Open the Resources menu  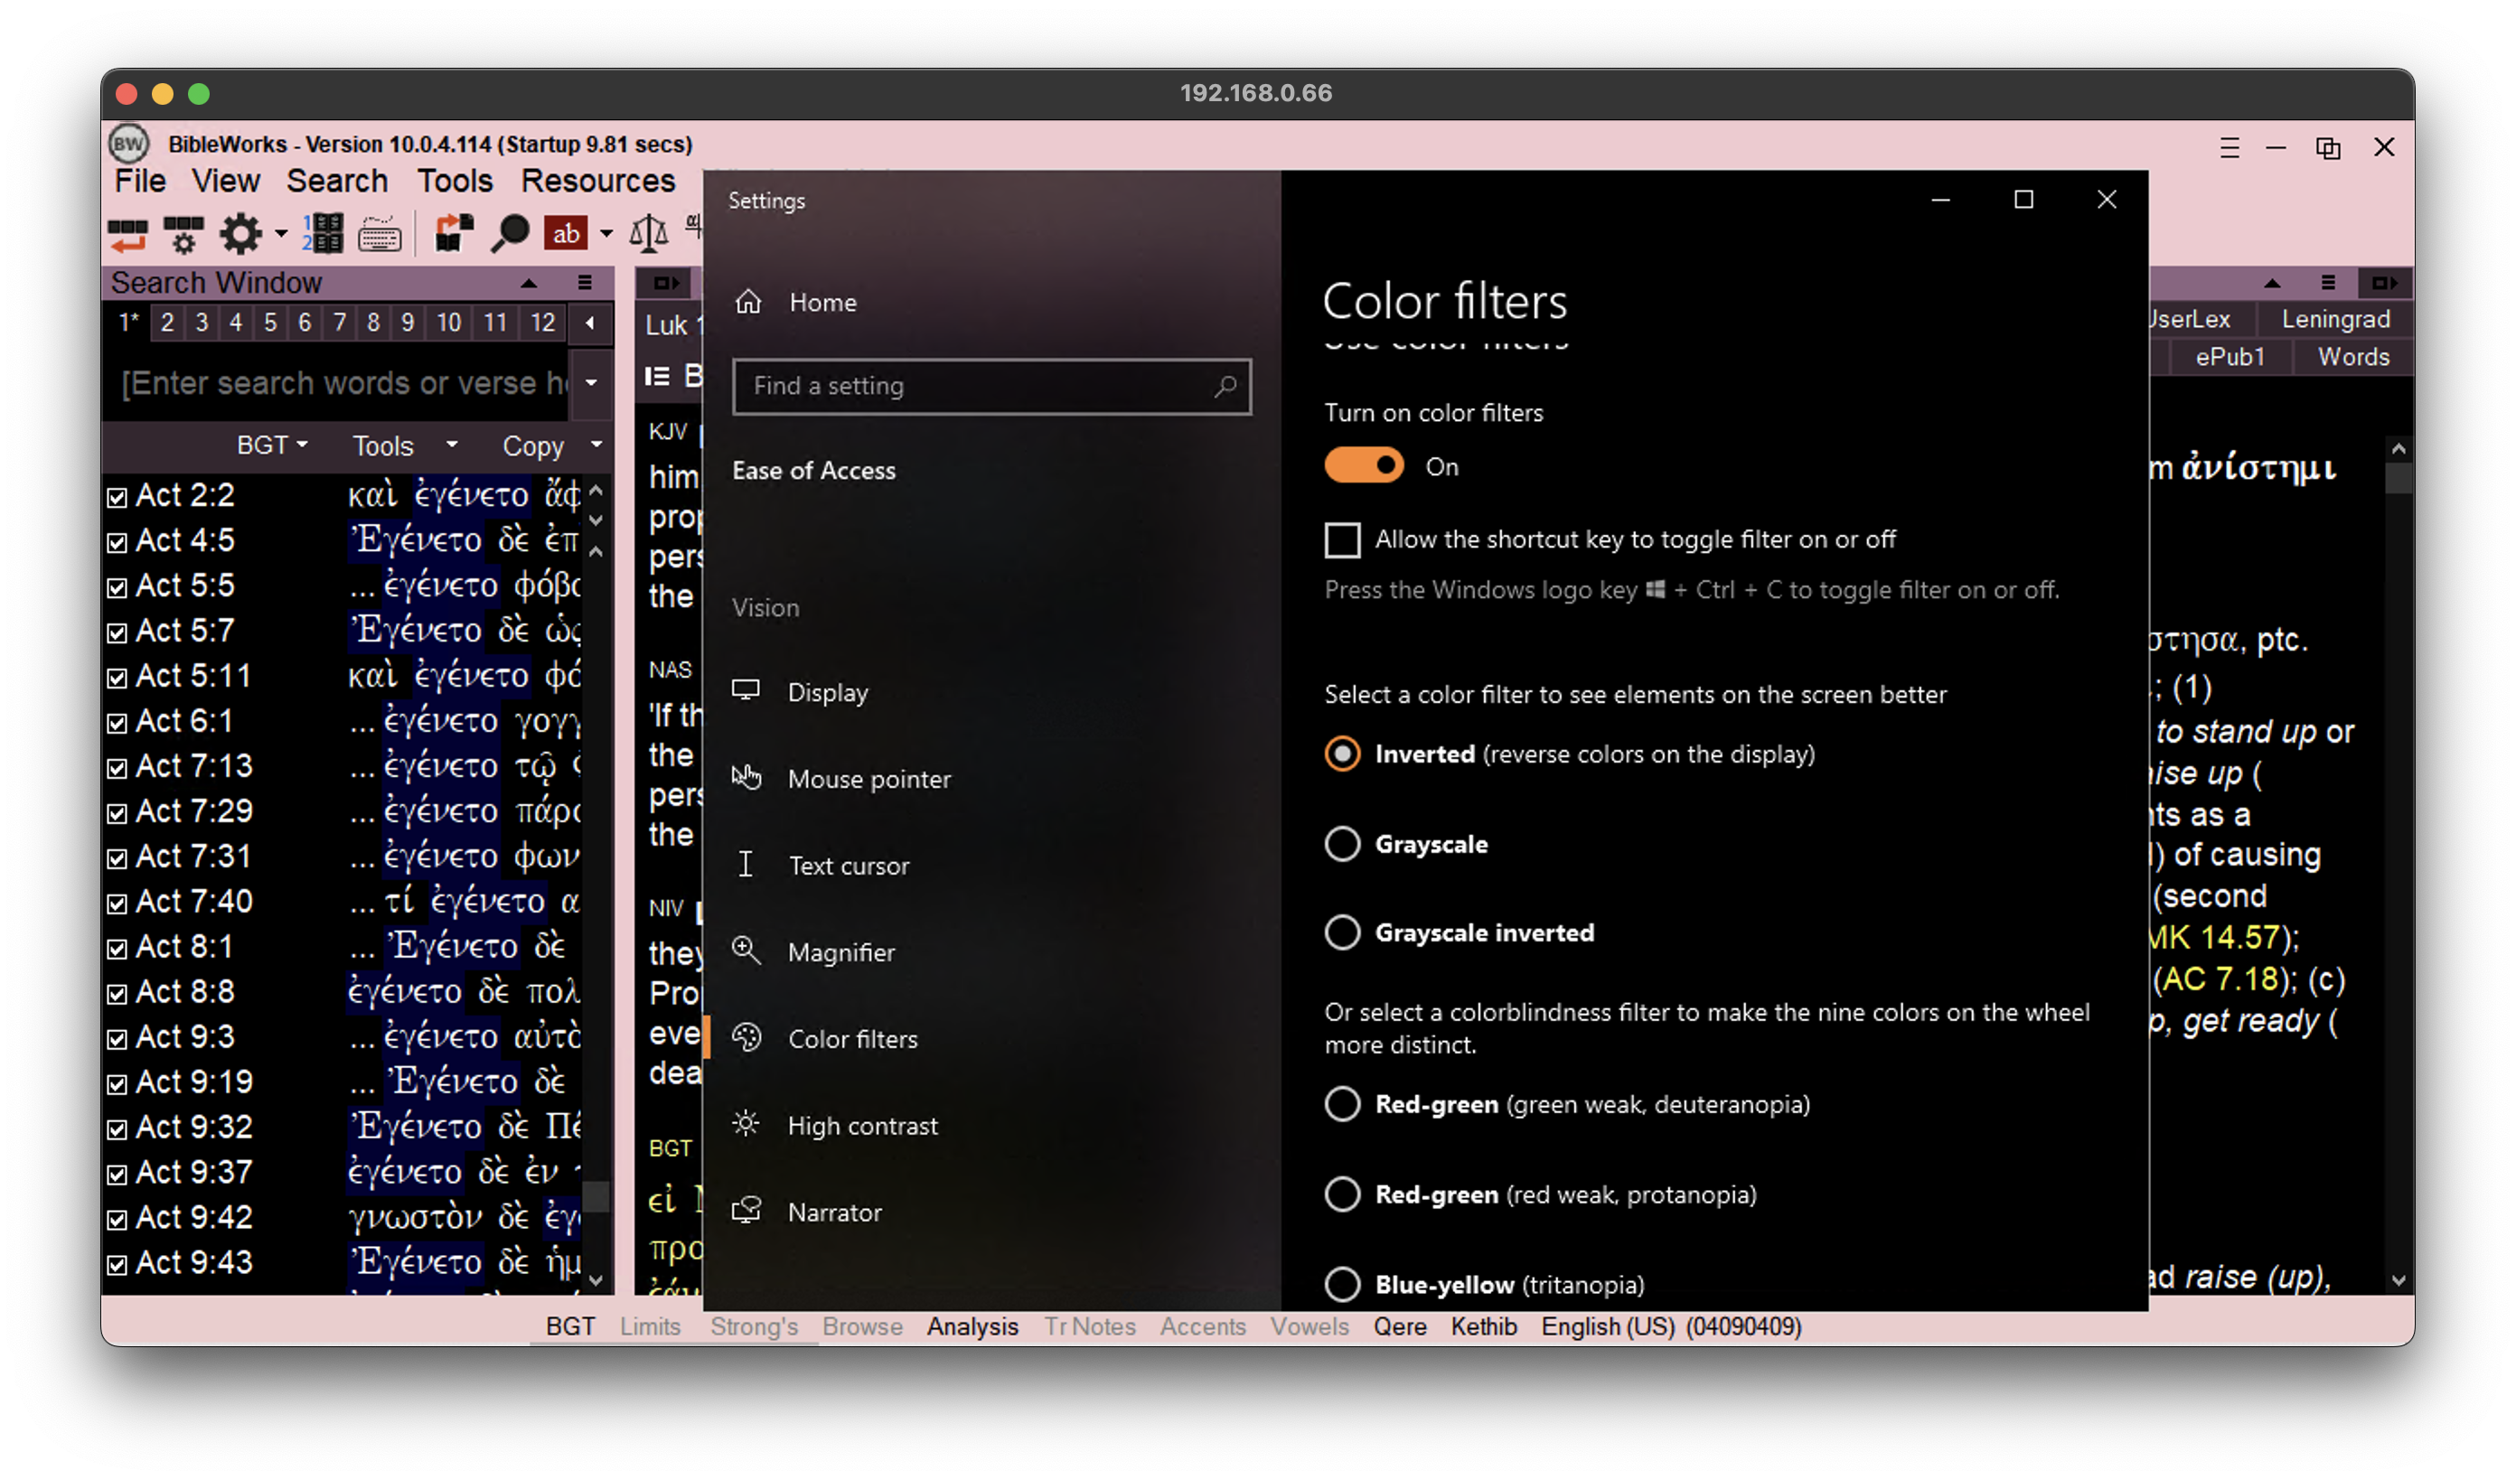pos(598,181)
